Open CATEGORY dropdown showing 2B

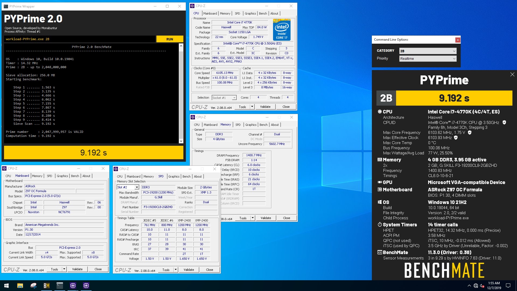click(428, 51)
